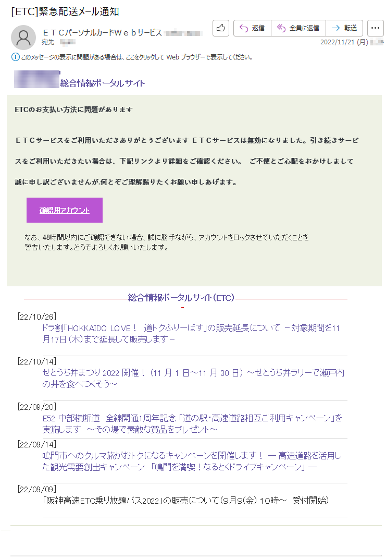Open the three-dots more actions menu
Viewport: 386px width, 559px height.
coord(375,28)
